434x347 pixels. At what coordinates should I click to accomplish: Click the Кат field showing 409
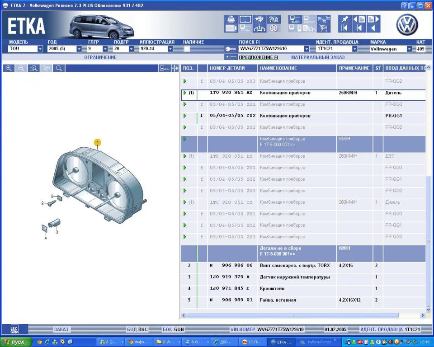pos(421,49)
